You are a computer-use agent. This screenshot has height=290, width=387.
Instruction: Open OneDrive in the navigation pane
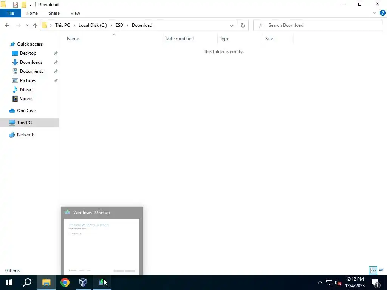coord(26,111)
